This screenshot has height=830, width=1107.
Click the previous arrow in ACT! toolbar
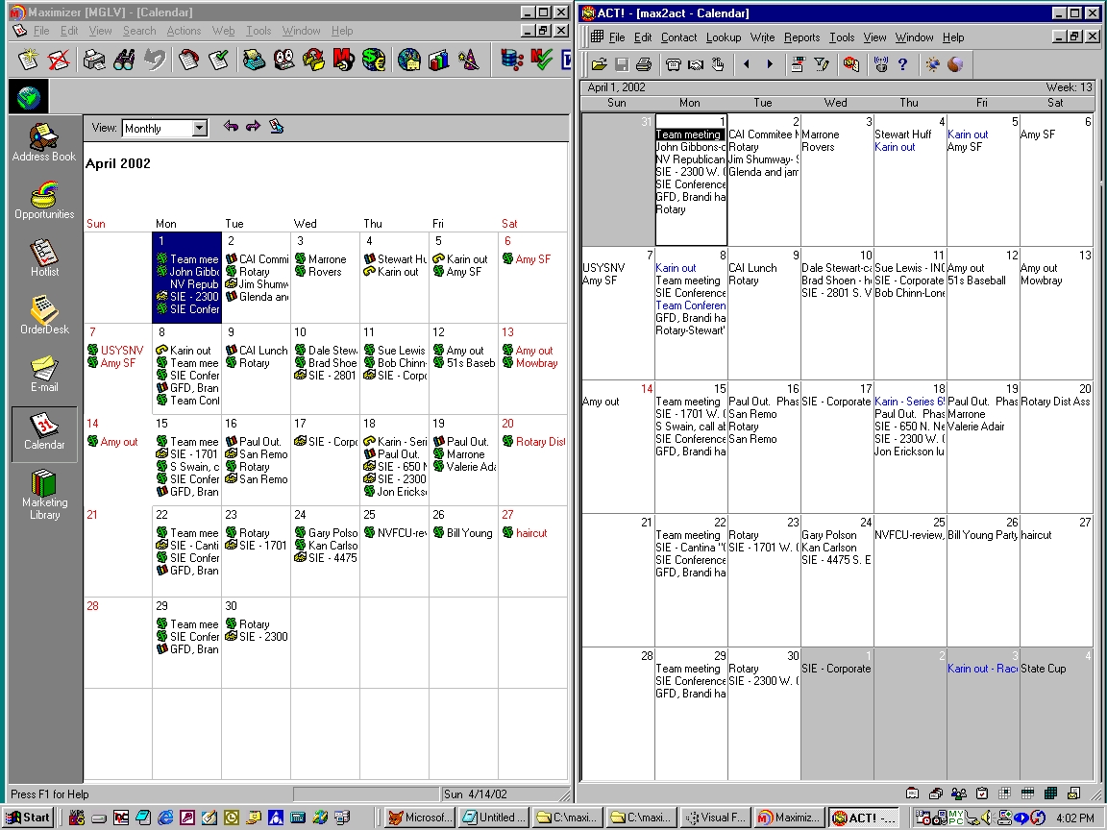(x=747, y=65)
